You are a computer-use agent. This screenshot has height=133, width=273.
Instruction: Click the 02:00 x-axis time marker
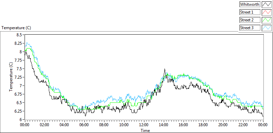click(x=45, y=125)
